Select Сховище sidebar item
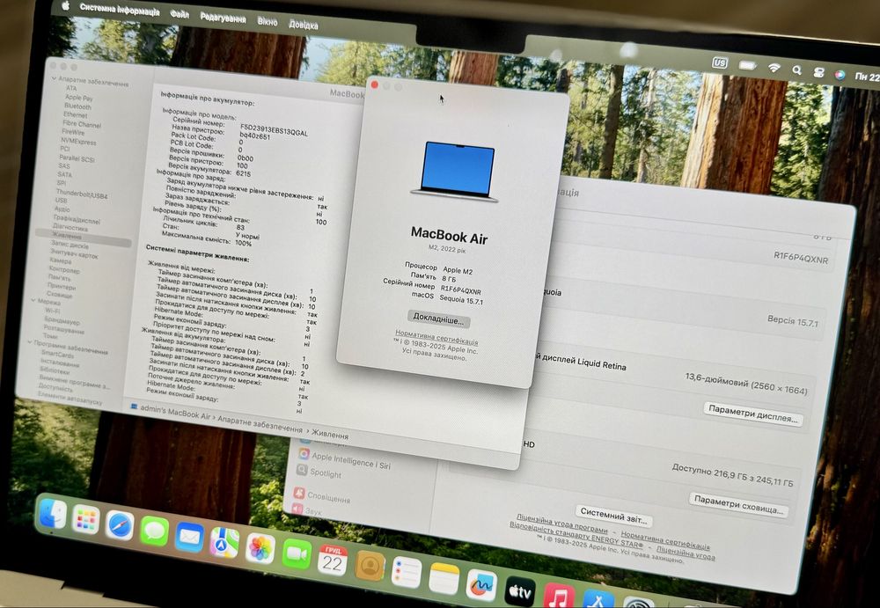This screenshot has width=880, height=608. pos(59,294)
